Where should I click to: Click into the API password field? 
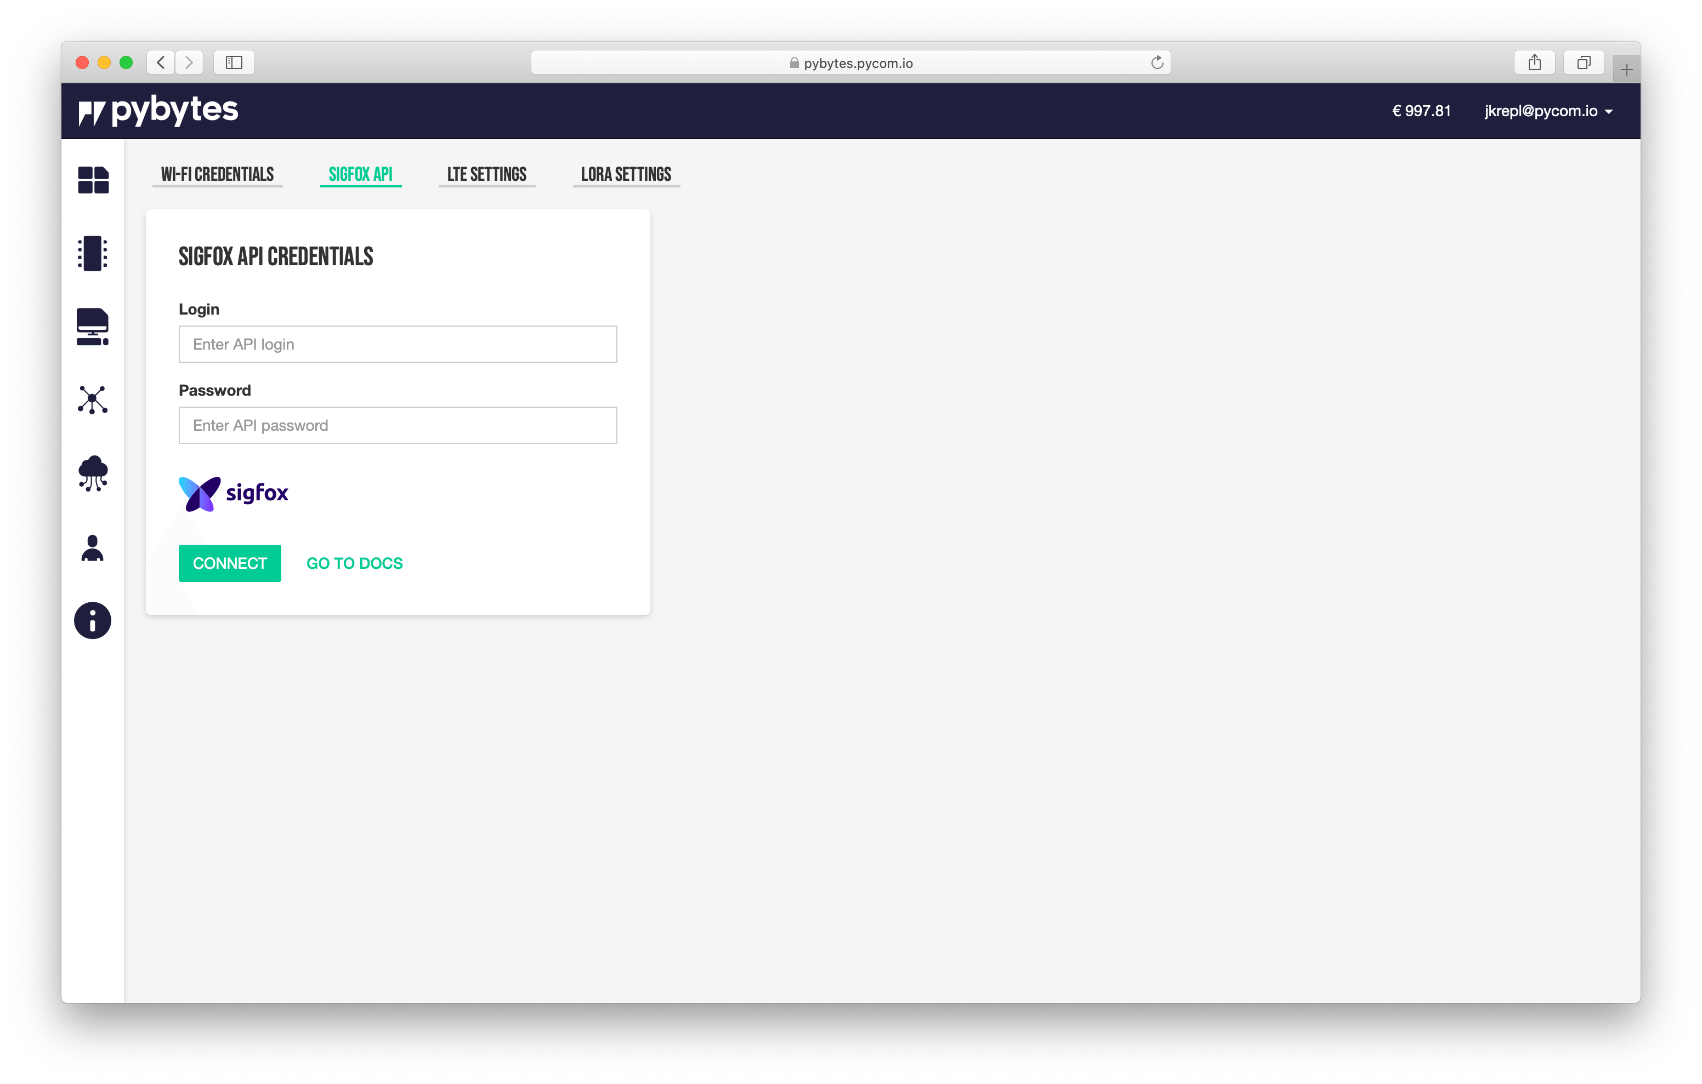(397, 425)
